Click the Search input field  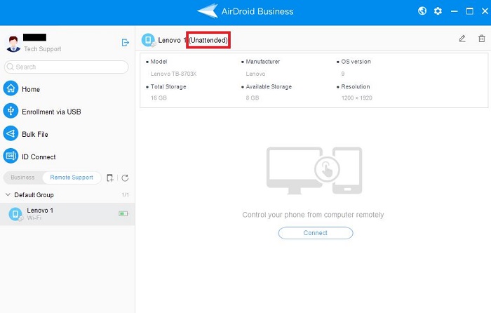tap(67, 67)
